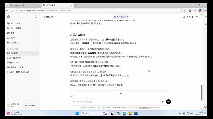This screenshot has height=119, width=213.
Task: Click the password key icon in address bar
Action: pos(181,10)
